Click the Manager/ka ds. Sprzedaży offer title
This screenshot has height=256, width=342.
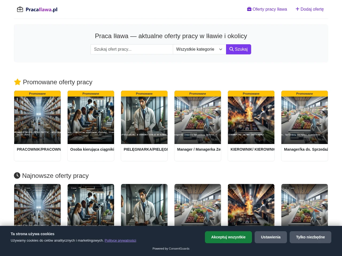point(306,149)
